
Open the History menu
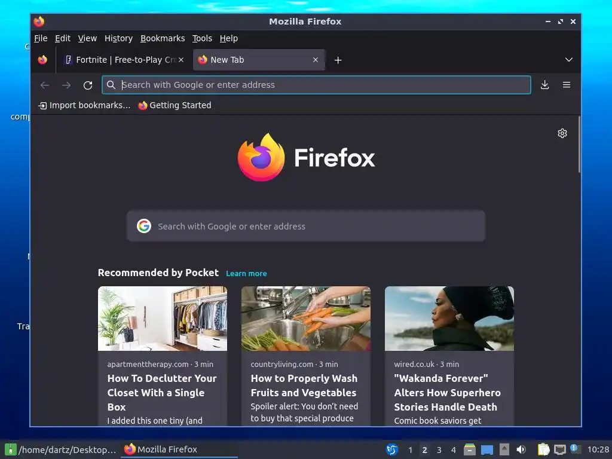118,38
